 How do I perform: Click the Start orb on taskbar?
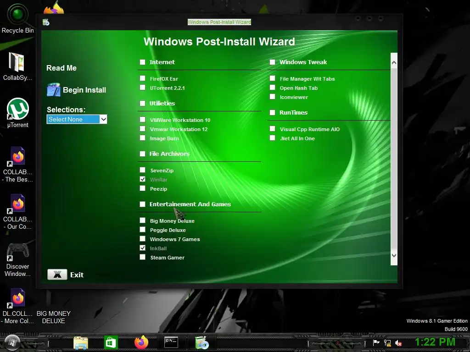point(12,342)
